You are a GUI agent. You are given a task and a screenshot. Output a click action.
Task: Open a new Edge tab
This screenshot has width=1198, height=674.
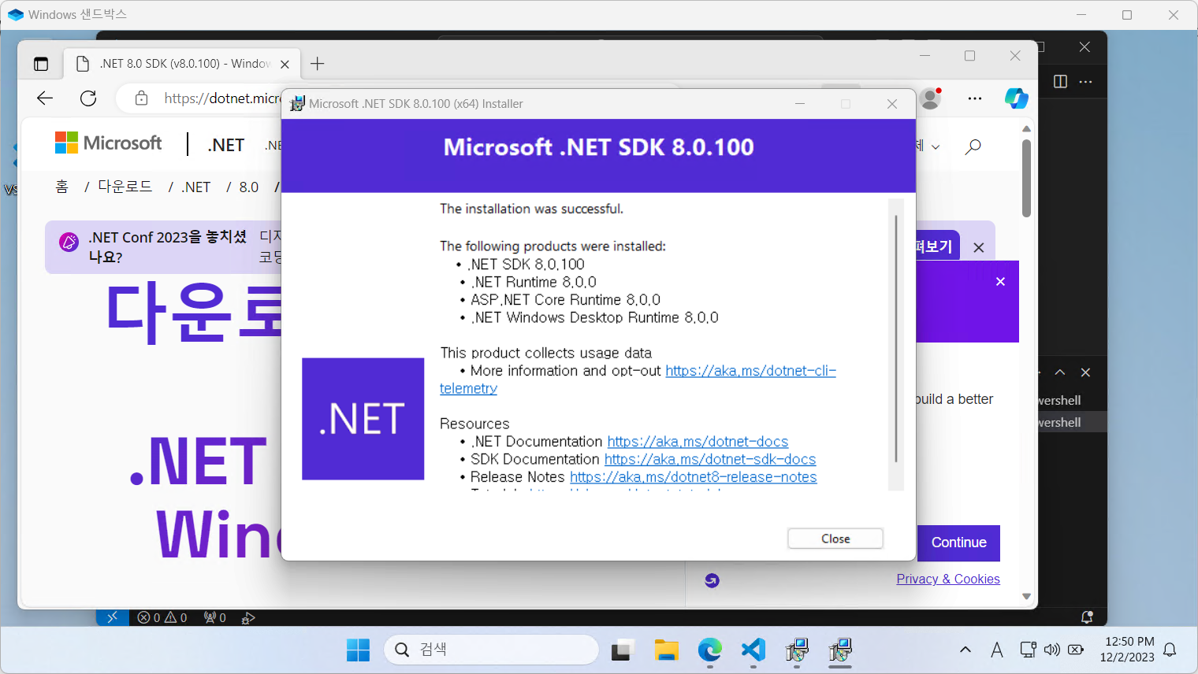318,64
